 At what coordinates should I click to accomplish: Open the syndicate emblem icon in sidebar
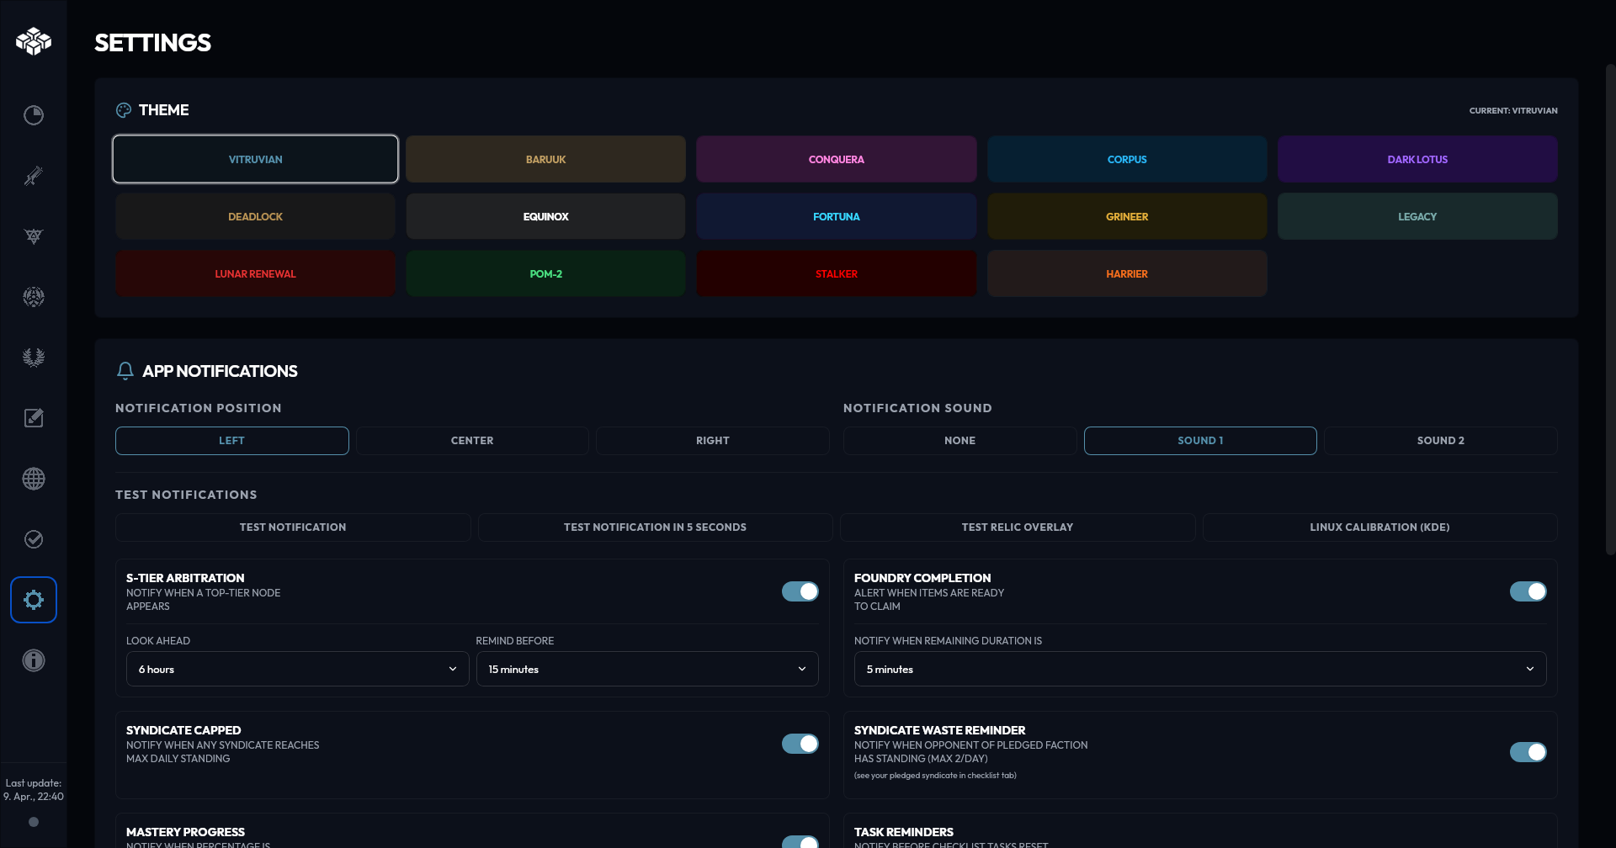(x=34, y=297)
